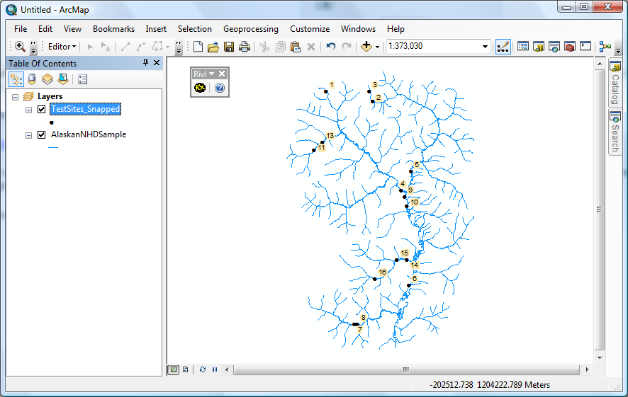This screenshot has height=397, width=628.
Task: Print the current map
Action: click(x=245, y=47)
